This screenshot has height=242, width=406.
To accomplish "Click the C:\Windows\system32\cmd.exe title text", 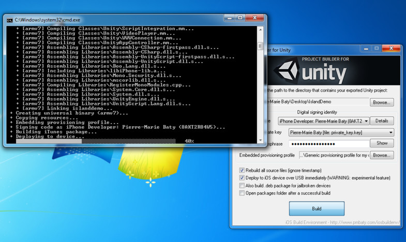I will pyautogui.click(x=48, y=20).
